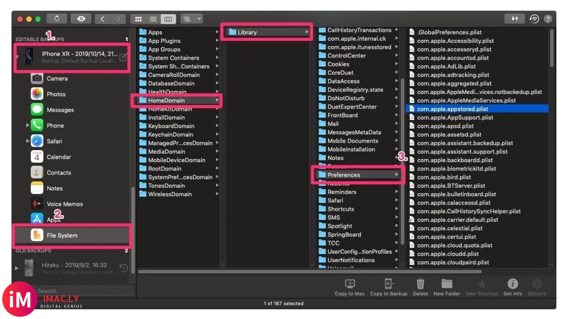
Task: Expand the KeychainDomain folder arrow
Action: [217, 134]
